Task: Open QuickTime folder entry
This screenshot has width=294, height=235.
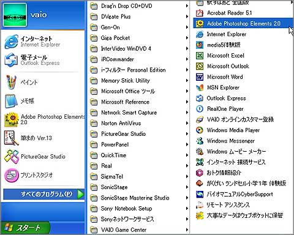Action: pos(139,155)
